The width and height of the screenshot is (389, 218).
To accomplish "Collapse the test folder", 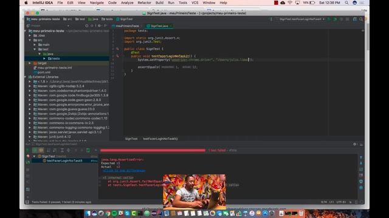I will pos(35,49).
